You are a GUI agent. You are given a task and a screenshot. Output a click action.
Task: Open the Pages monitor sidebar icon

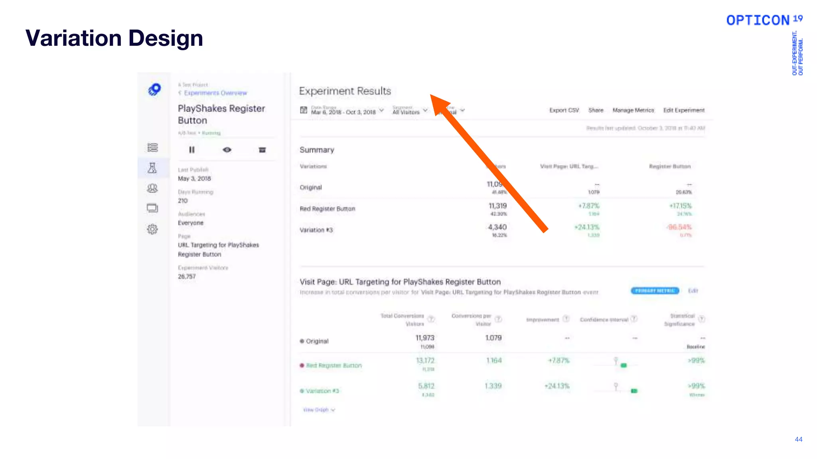(152, 208)
